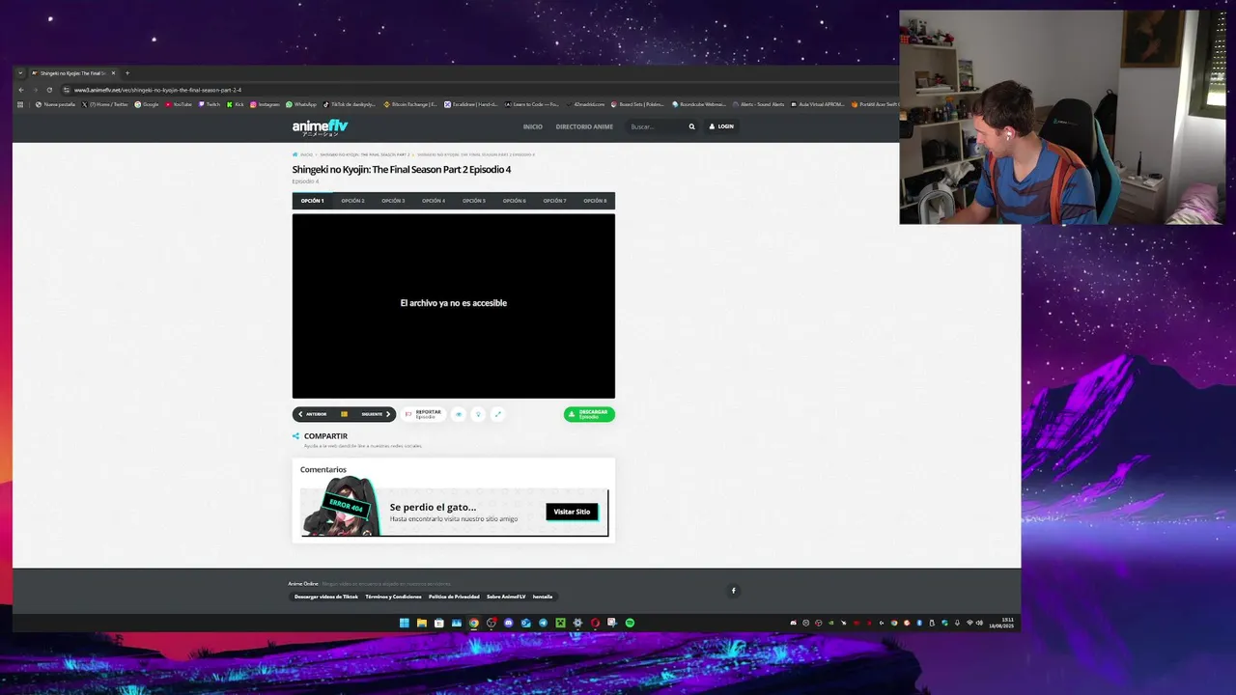Click the green DESCARGAR Episodio button

pos(589,414)
